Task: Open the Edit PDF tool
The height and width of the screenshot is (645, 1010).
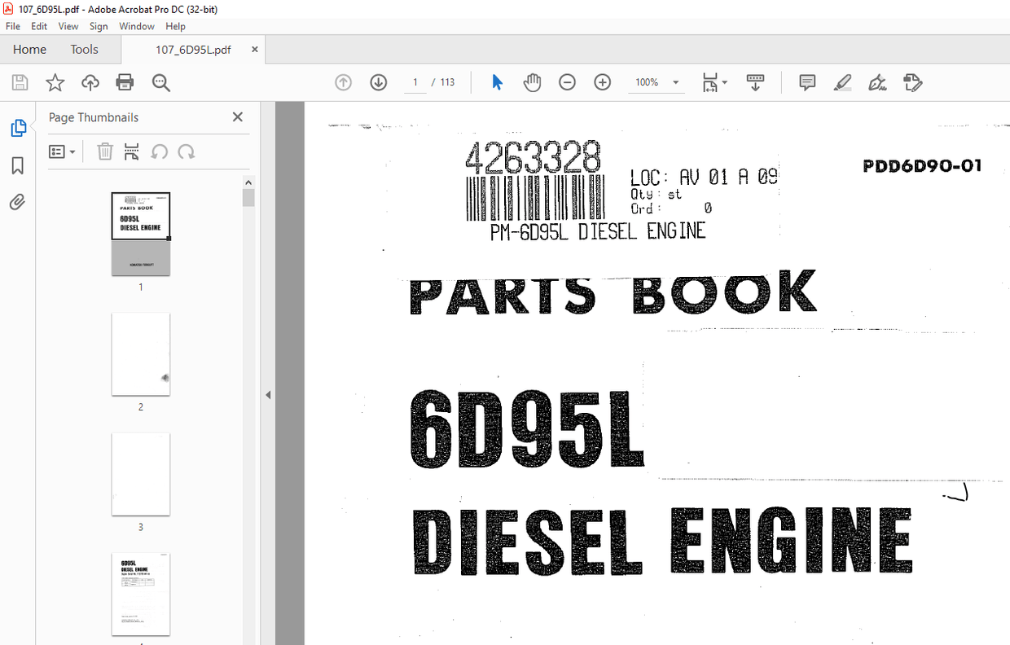Action: pyautogui.click(x=913, y=82)
